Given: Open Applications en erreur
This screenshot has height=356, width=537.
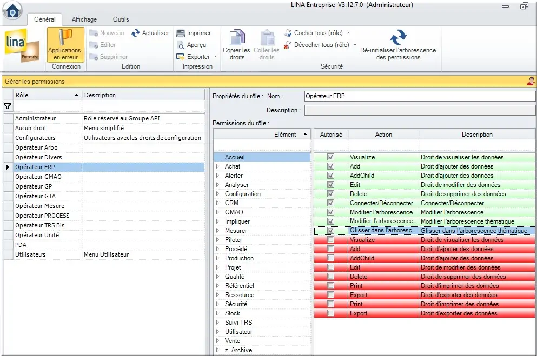Looking at the screenshot, I should [x=65, y=45].
